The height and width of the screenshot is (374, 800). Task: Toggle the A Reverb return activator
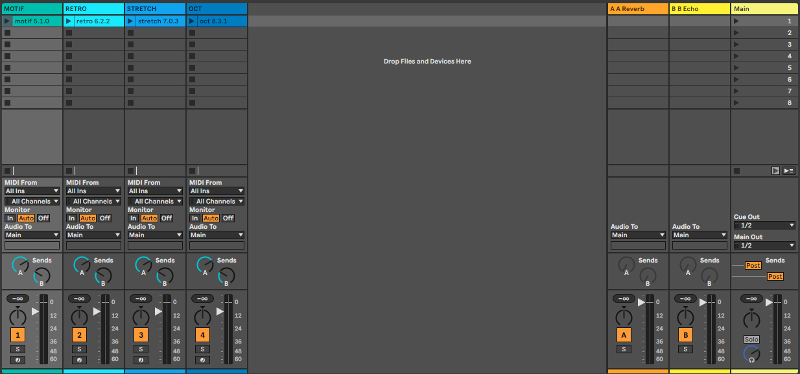624,335
